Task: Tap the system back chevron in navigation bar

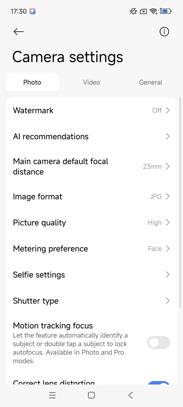Action: (x=131, y=395)
